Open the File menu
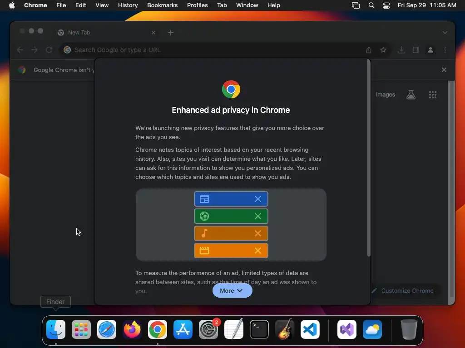The height and width of the screenshot is (348, 465). [x=61, y=5]
